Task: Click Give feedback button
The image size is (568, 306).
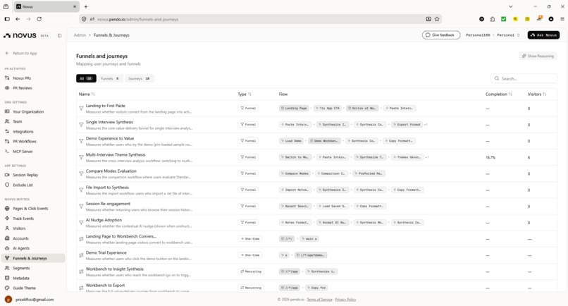Action: pos(441,35)
